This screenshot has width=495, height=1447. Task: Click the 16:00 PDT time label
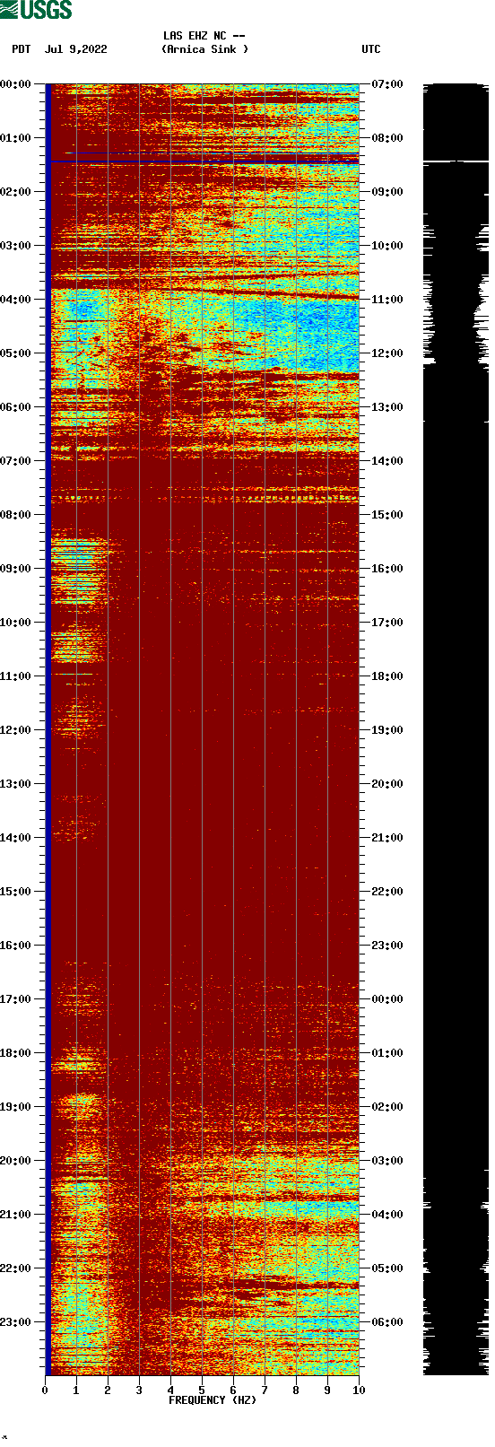16,946
